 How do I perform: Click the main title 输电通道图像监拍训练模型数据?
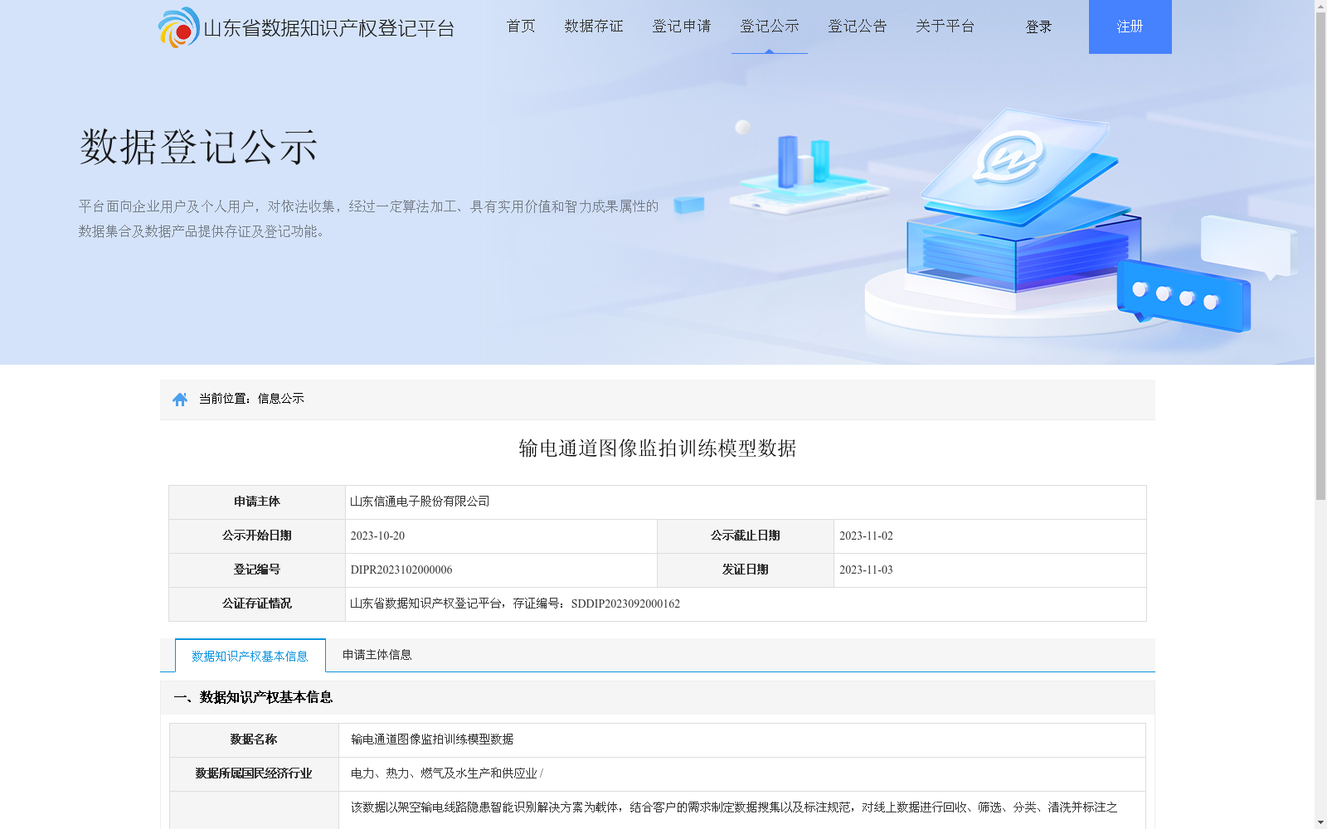coord(658,448)
